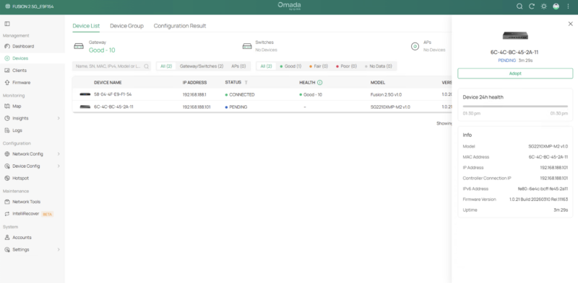Open the user avatar menu
The height and width of the screenshot is (283, 578).
coord(556,6)
